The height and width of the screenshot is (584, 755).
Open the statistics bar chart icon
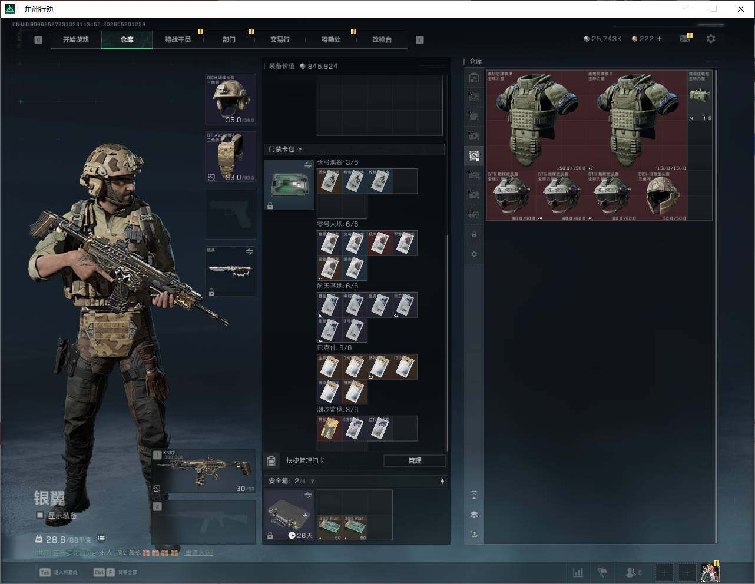(578, 572)
